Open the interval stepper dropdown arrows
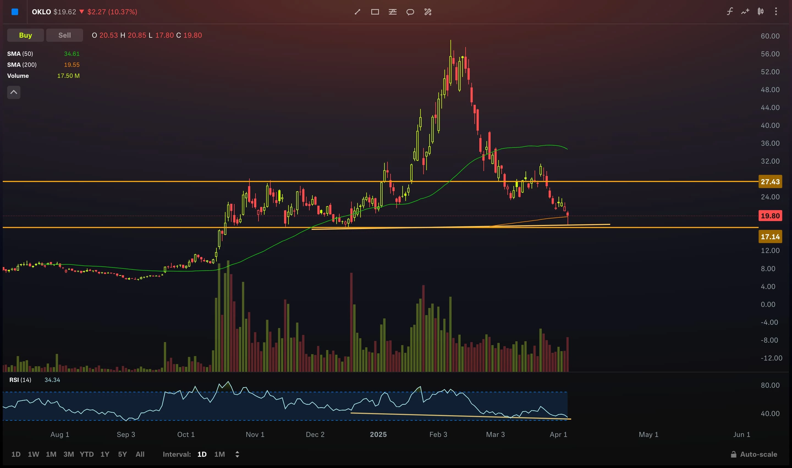The width and height of the screenshot is (792, 468). pyautogui.click(x=237, y=454)
